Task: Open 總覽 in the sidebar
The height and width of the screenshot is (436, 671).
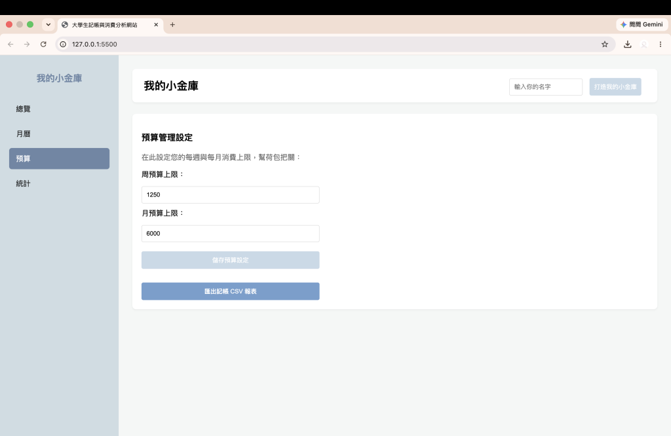Action: click(x=59, y=109)
